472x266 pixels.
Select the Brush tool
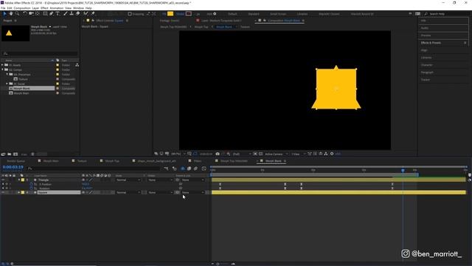pos(66,13)
